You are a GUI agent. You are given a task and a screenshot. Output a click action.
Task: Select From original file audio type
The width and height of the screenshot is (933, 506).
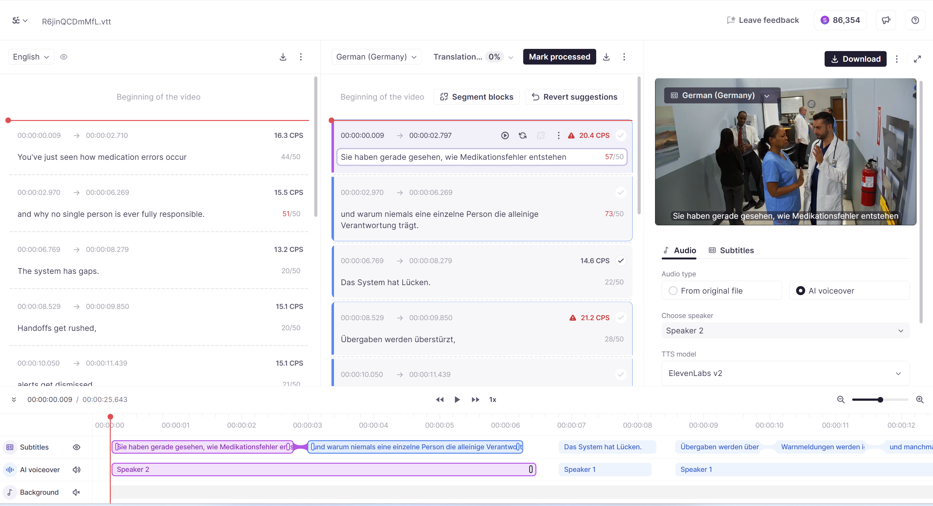[722, 291]
